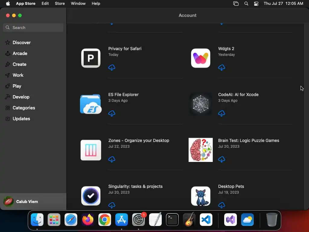The height and width of the screenshot is (232, 309).
Task: Open Launchpad from the dock
Action: point(54,220)
